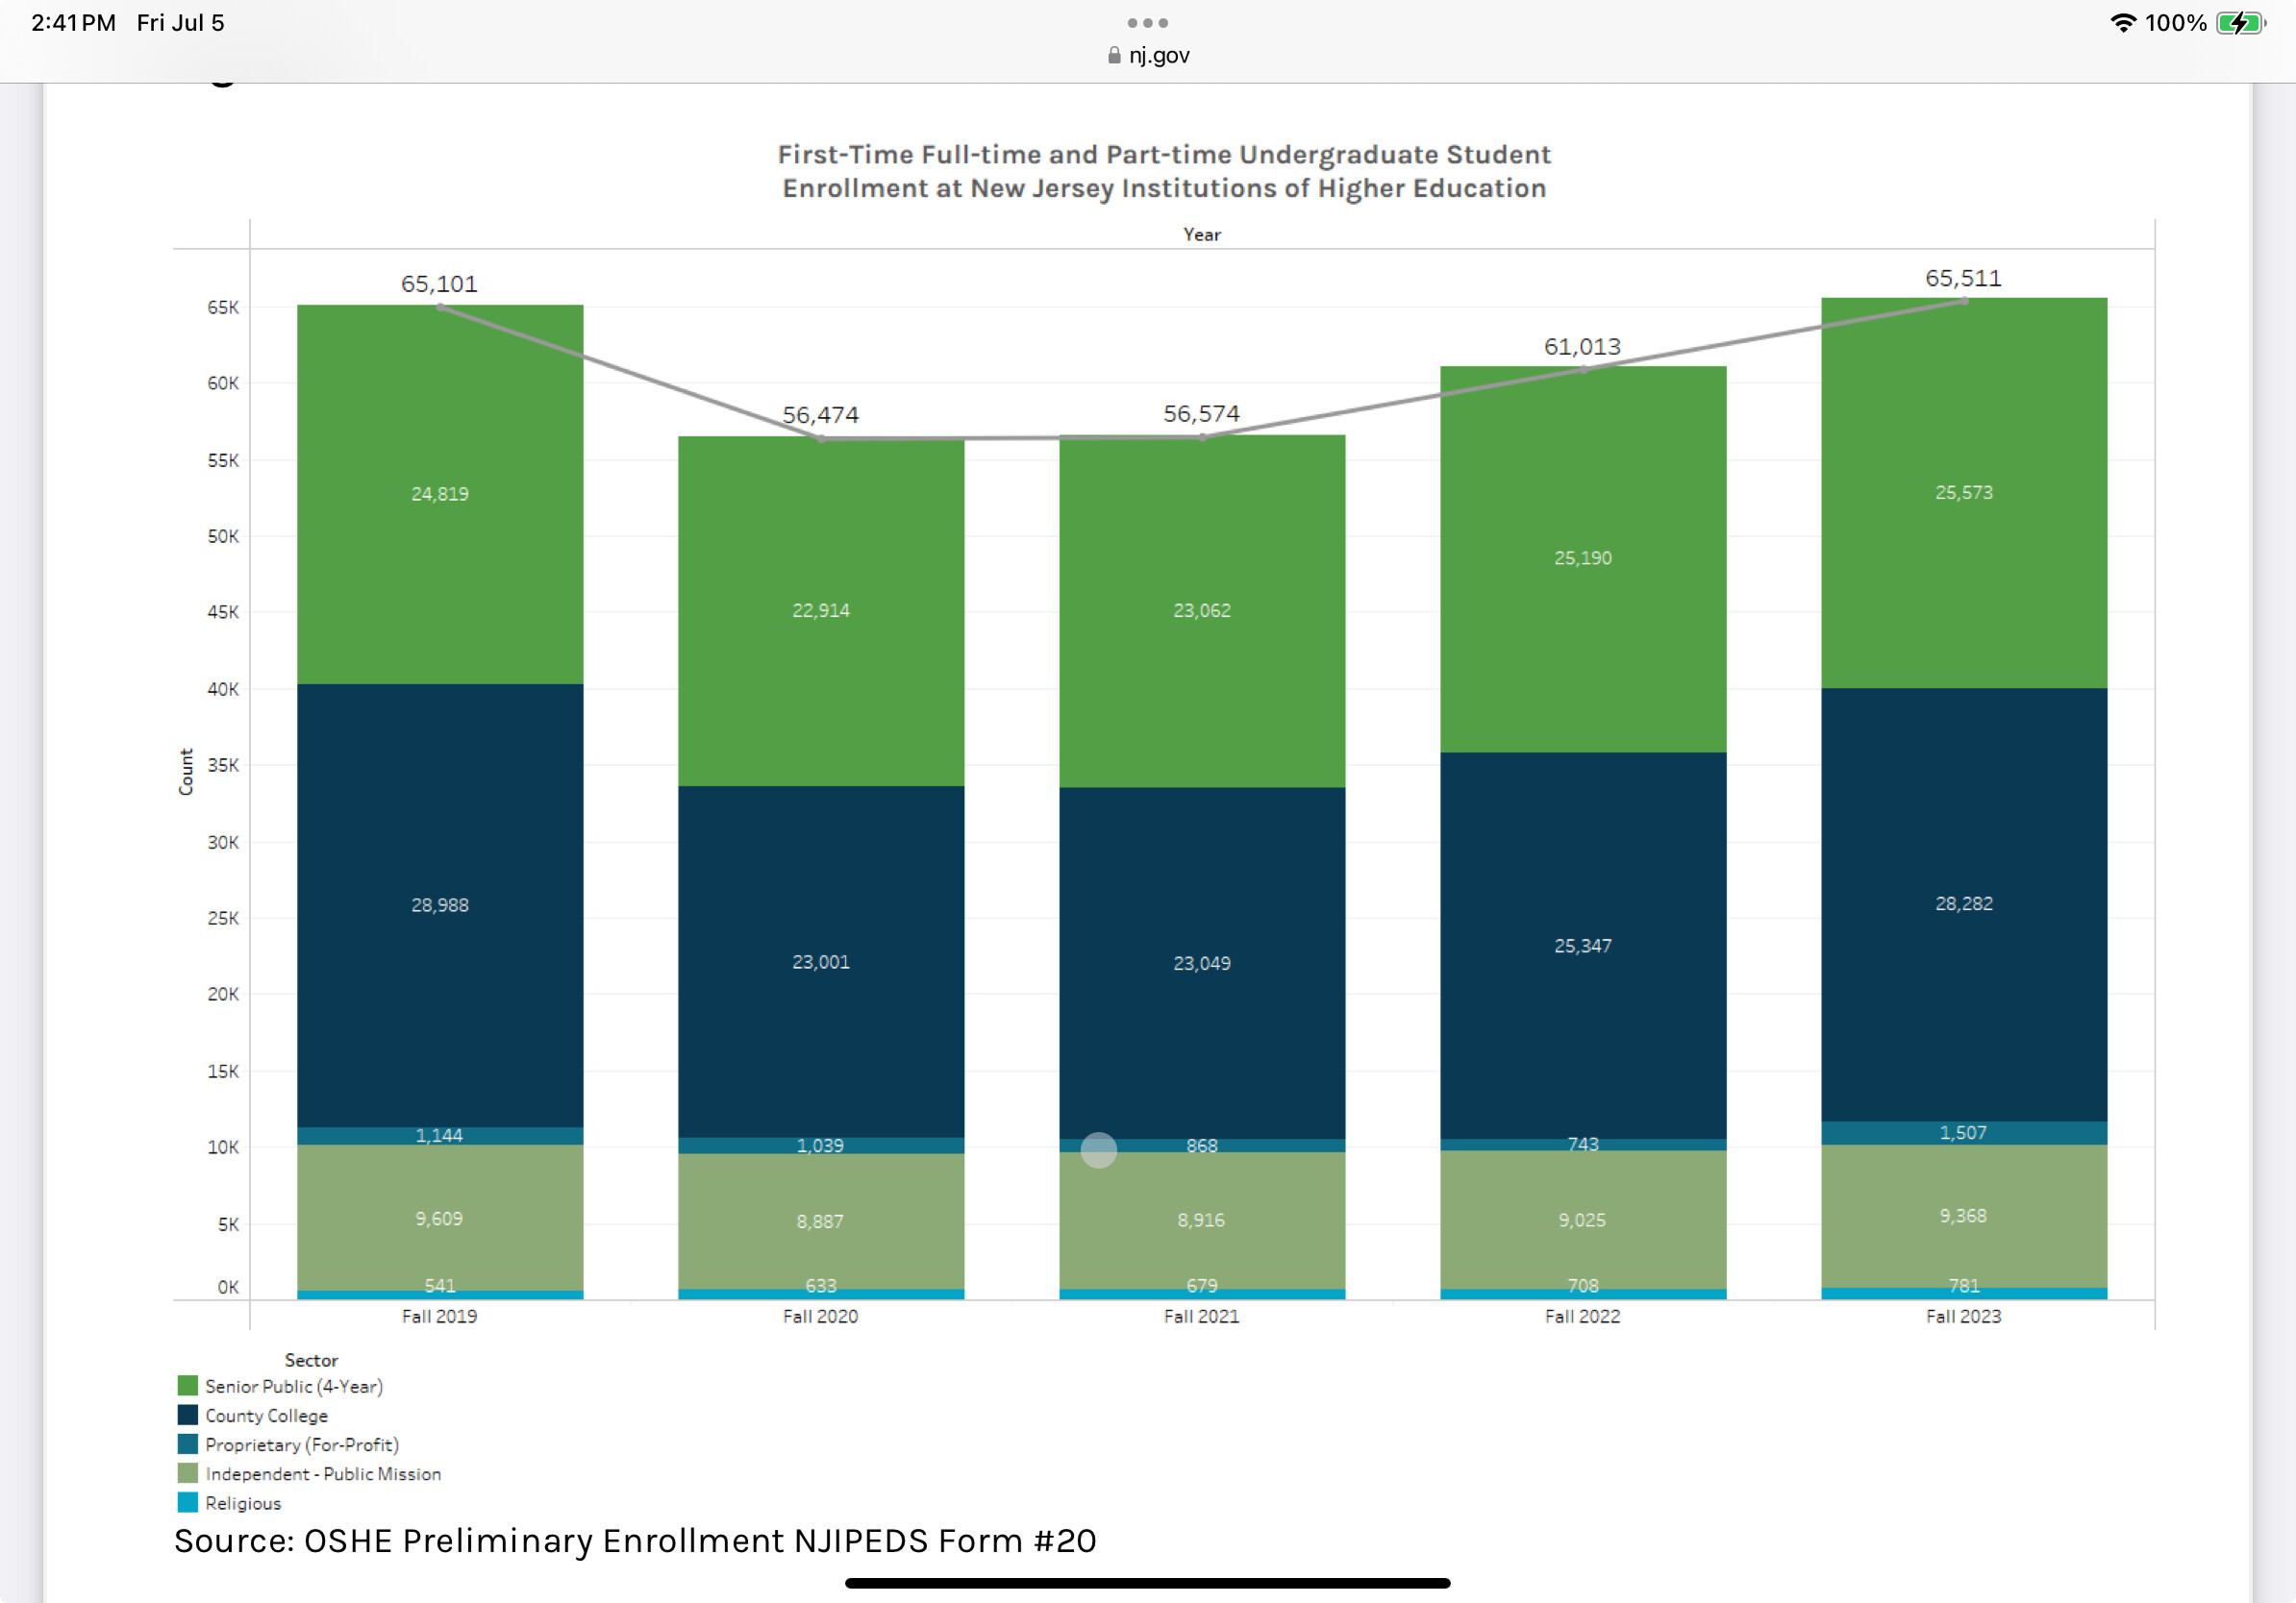Select the Fall 2022 axis label

click(1582, 1317)
